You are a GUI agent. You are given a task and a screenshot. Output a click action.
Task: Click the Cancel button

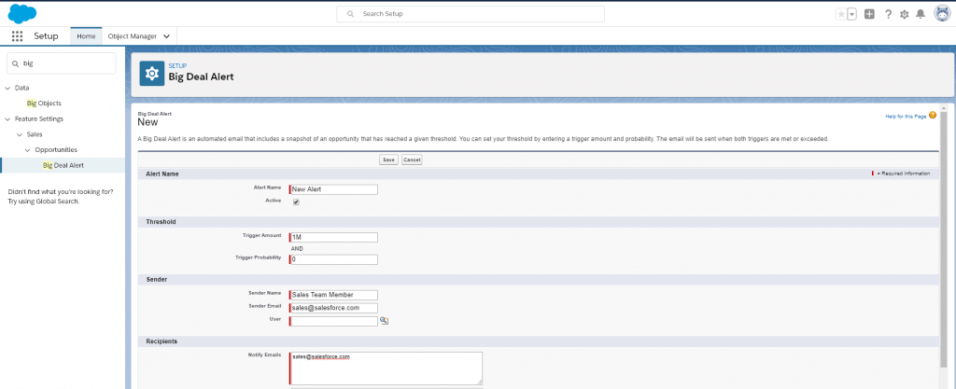(x=412, y=160)
